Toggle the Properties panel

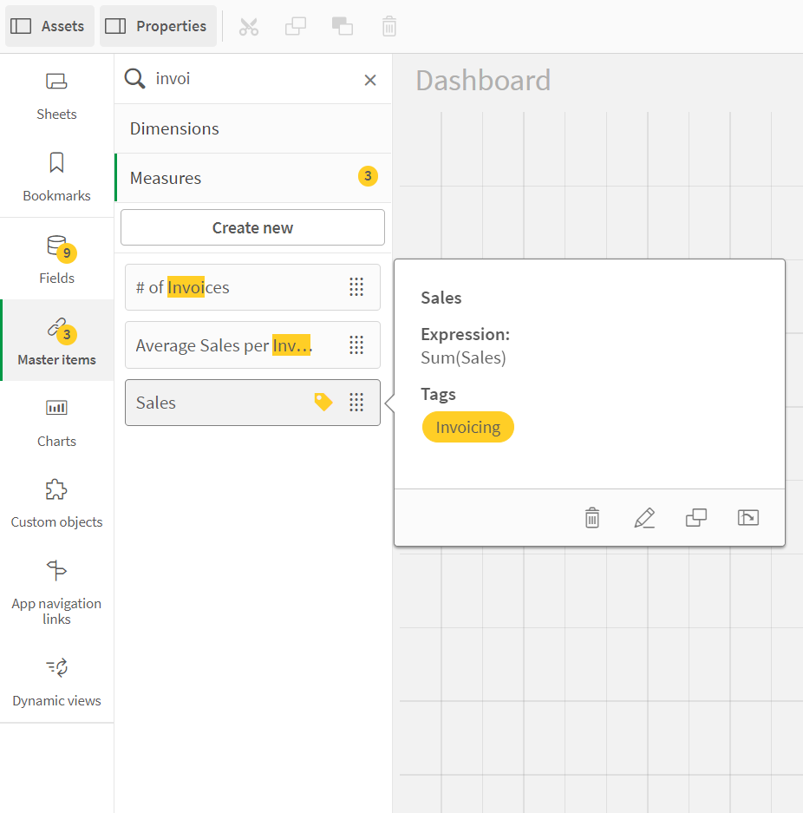coord(158,26)
